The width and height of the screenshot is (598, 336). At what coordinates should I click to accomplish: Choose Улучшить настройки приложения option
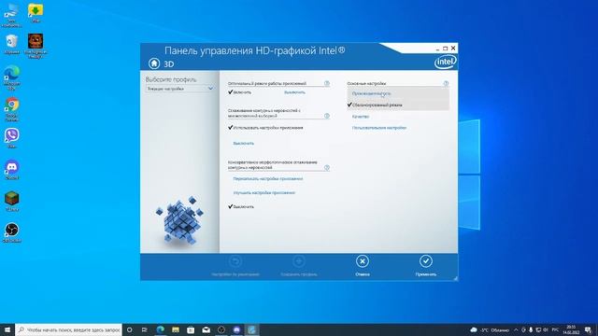click(263, 193)
